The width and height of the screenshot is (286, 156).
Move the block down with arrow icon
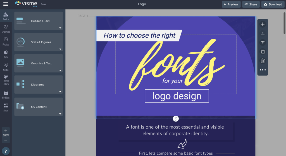click(263, 42)
